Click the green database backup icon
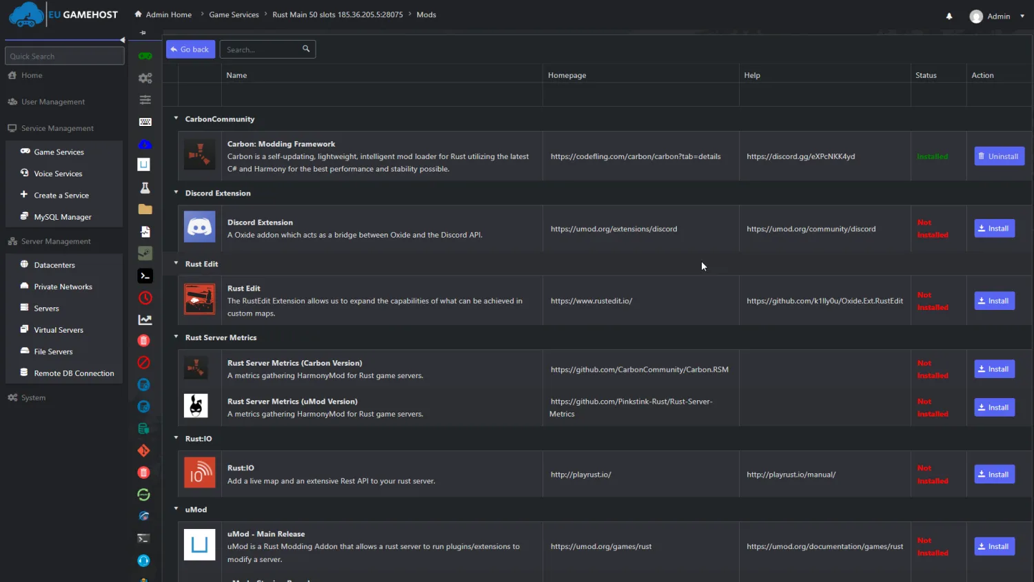 point(143,428)
